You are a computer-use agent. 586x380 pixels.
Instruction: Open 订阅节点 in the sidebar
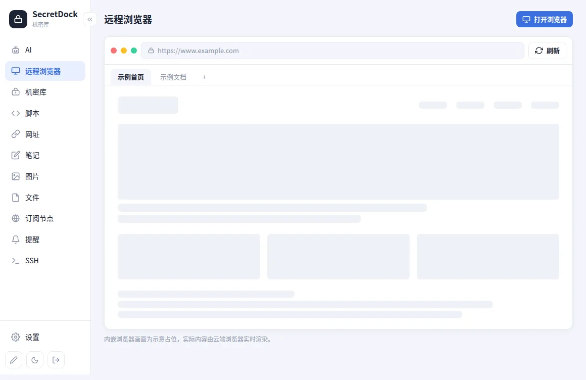45,218
